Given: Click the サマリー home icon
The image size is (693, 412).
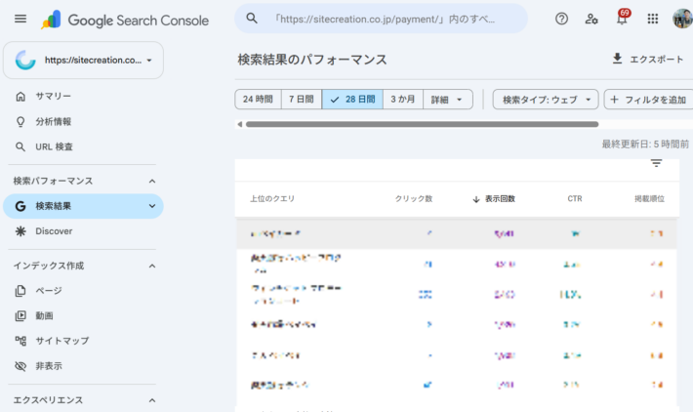Looking at the screenshot, I should (x=20, y=97).
